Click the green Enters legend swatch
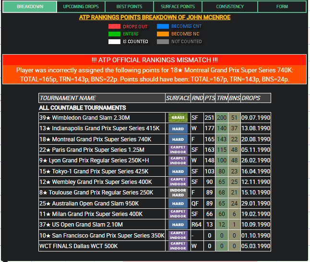The image size is (310, 262). point(114,34)
